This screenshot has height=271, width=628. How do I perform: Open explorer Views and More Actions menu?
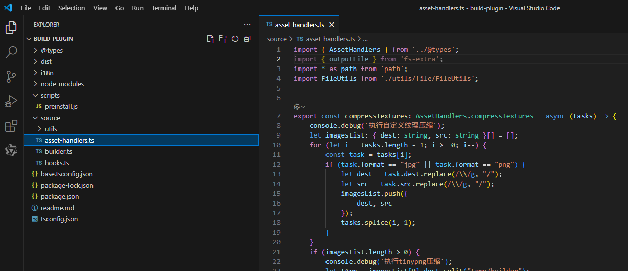click(247, 25)
